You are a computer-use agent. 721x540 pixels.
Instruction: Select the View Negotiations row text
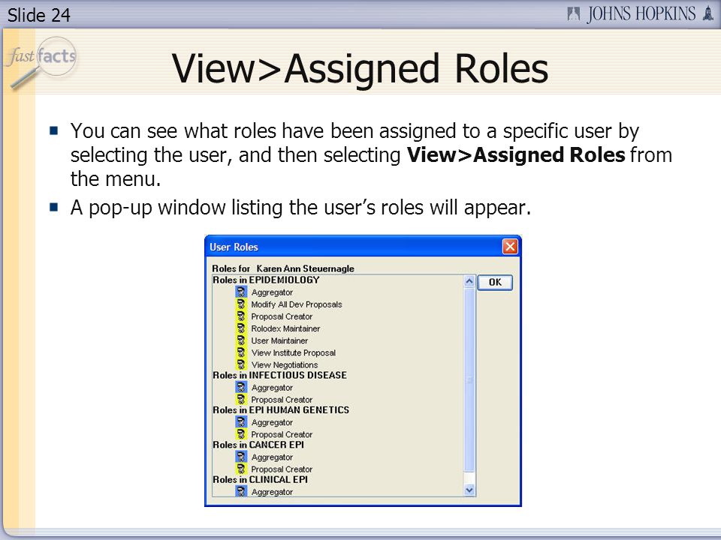tap(284, 365)
